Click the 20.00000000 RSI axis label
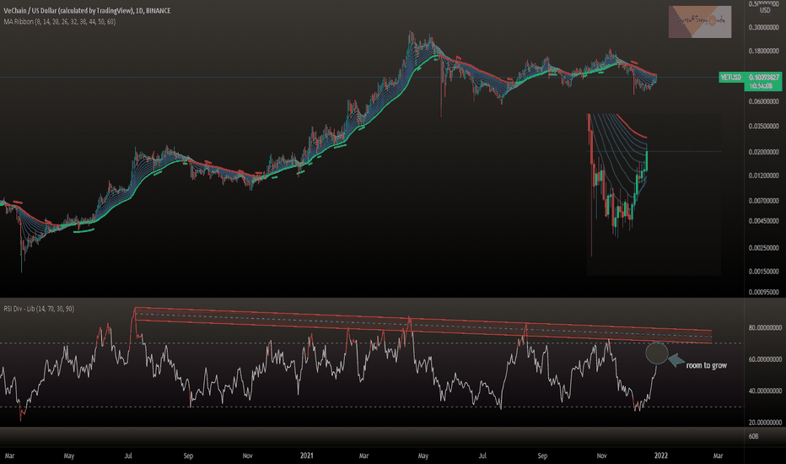Screen dimensions: 786x464 click(765, 423)
